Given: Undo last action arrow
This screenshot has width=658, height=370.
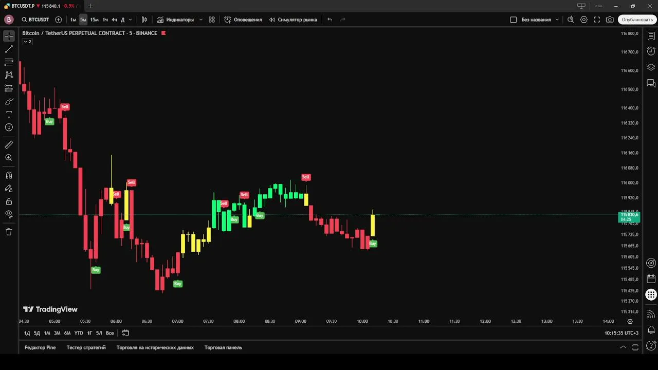Looking at the screenshot, I should (x=330, y=20).
